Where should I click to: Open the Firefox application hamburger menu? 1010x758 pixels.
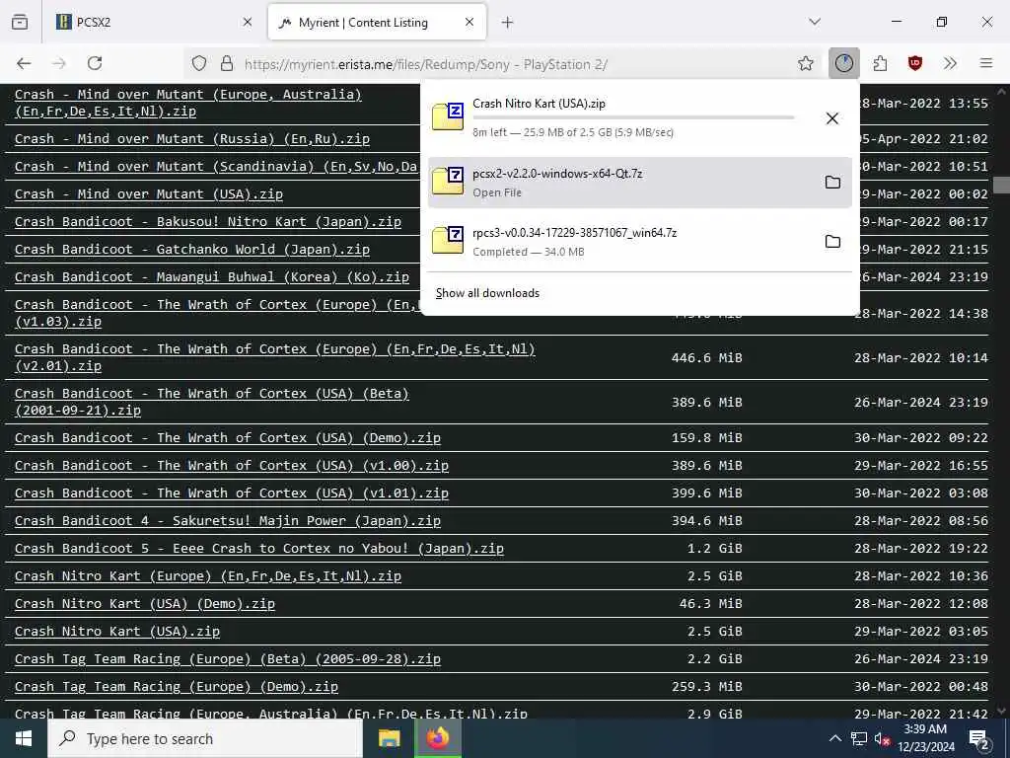986,63
